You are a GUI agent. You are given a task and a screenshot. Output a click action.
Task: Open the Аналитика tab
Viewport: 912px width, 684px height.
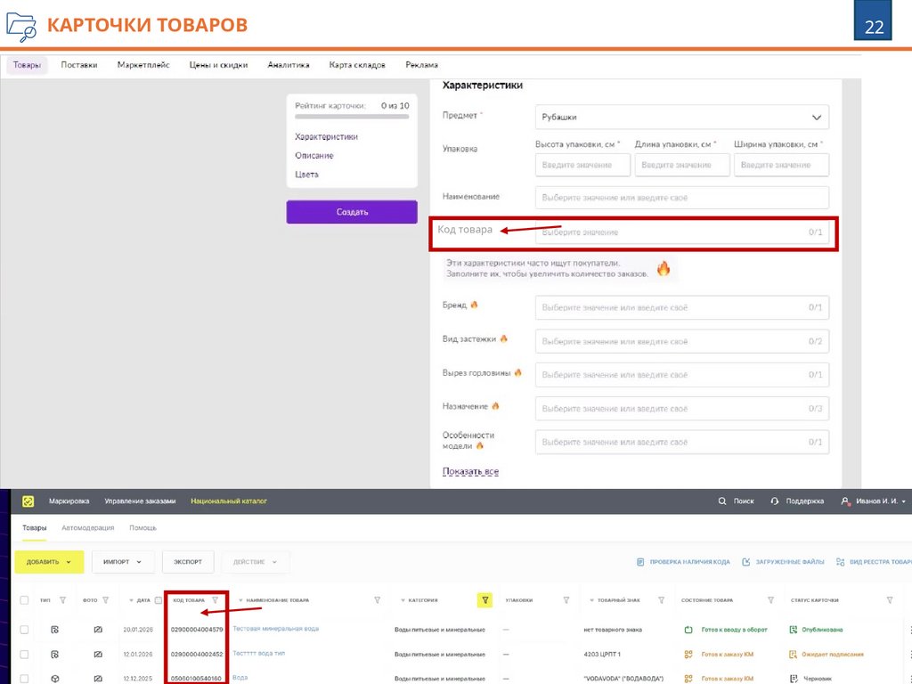pos(288,65)
